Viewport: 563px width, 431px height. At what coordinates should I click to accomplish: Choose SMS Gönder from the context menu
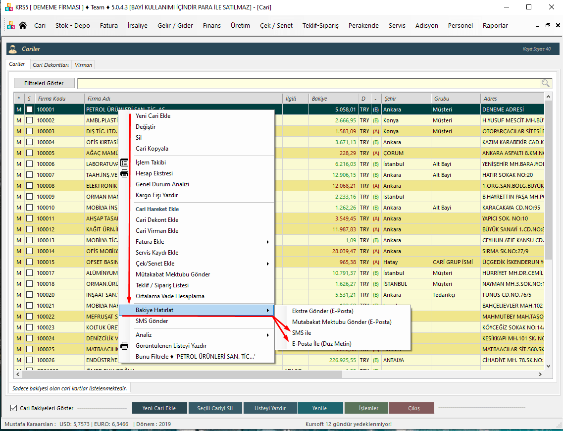[x=197, y=321]
